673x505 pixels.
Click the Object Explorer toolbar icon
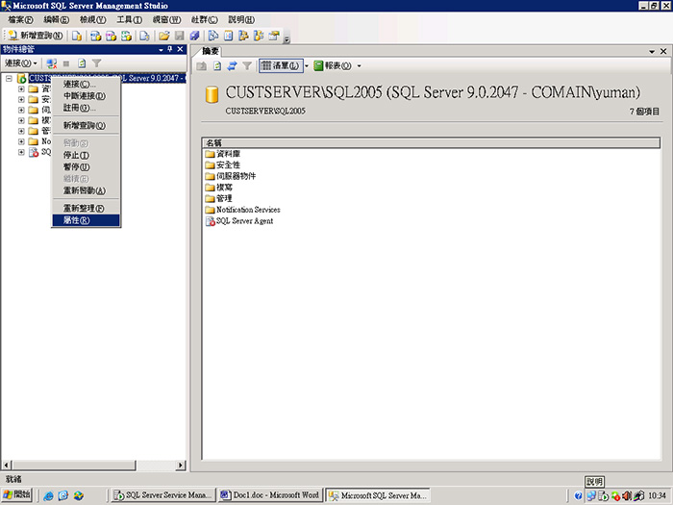pyautogui.click(x=243, y=36)
